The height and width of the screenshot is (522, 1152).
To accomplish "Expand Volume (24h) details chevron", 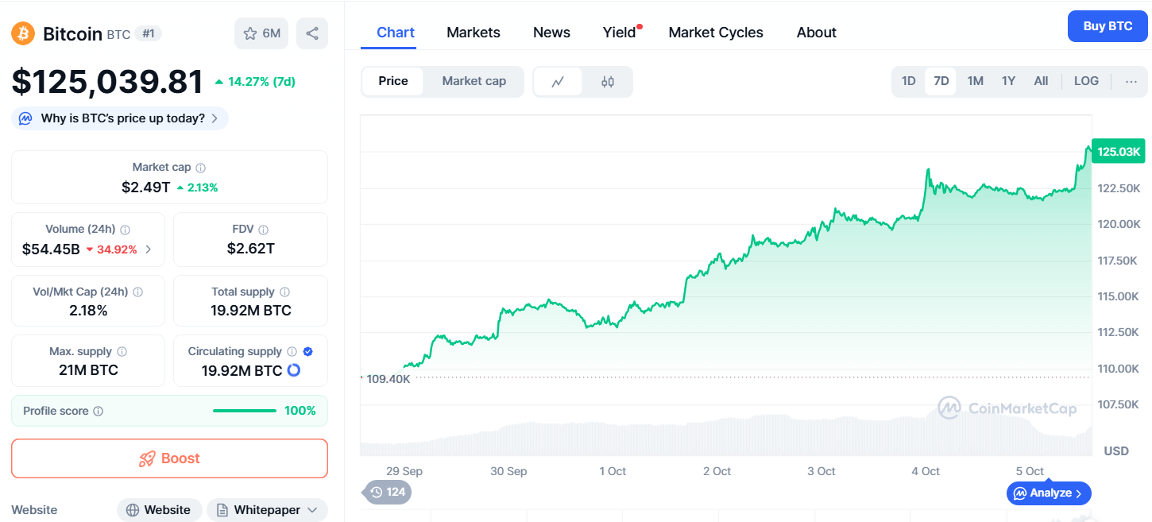I will (x=149, y=249).
